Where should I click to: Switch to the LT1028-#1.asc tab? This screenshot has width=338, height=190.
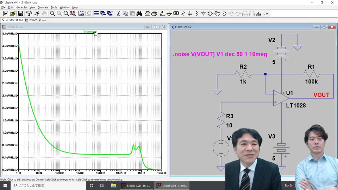point(12,20)
